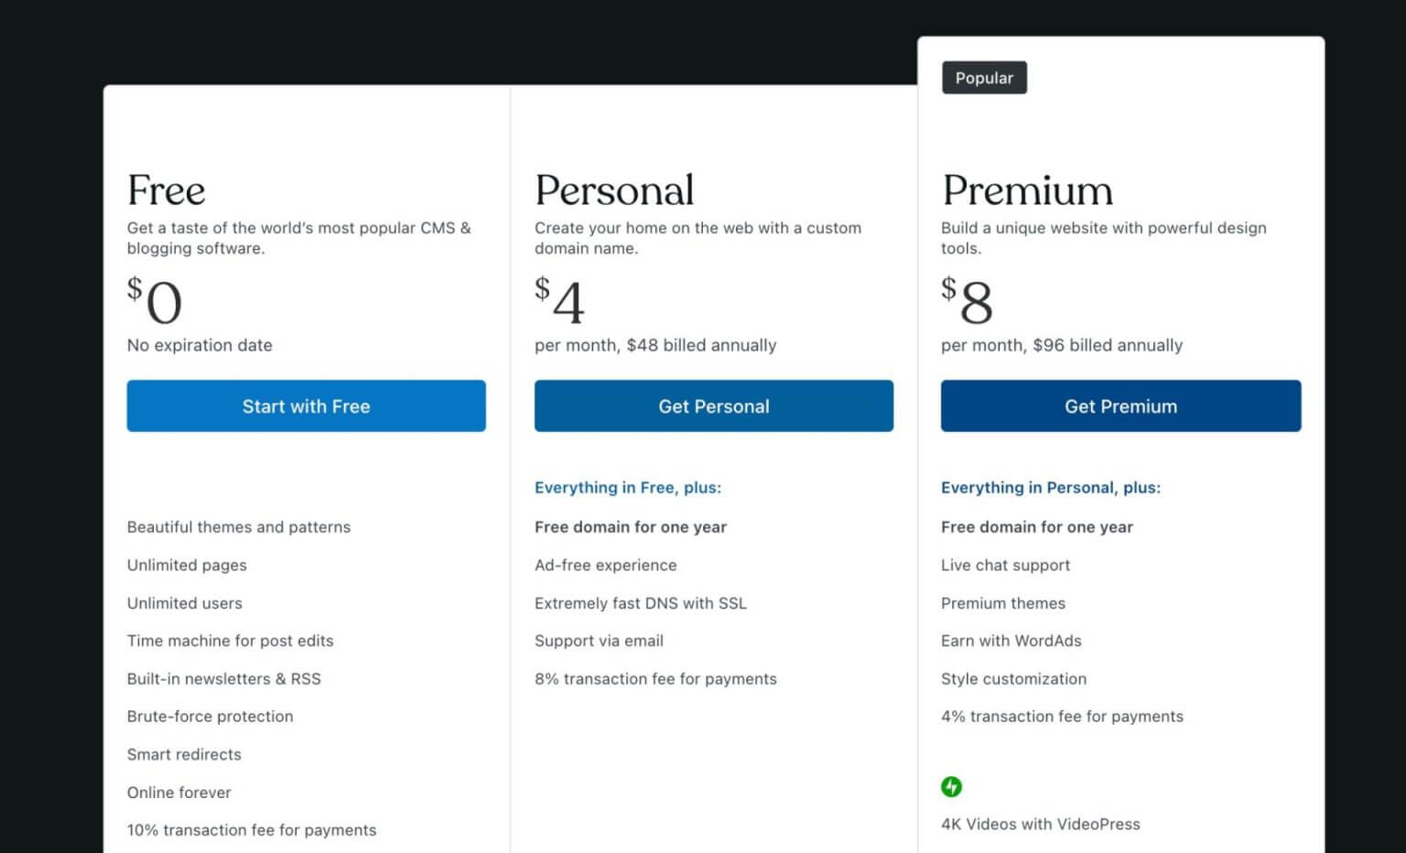
Task: Click the Get Personal button
Action: 713,405
